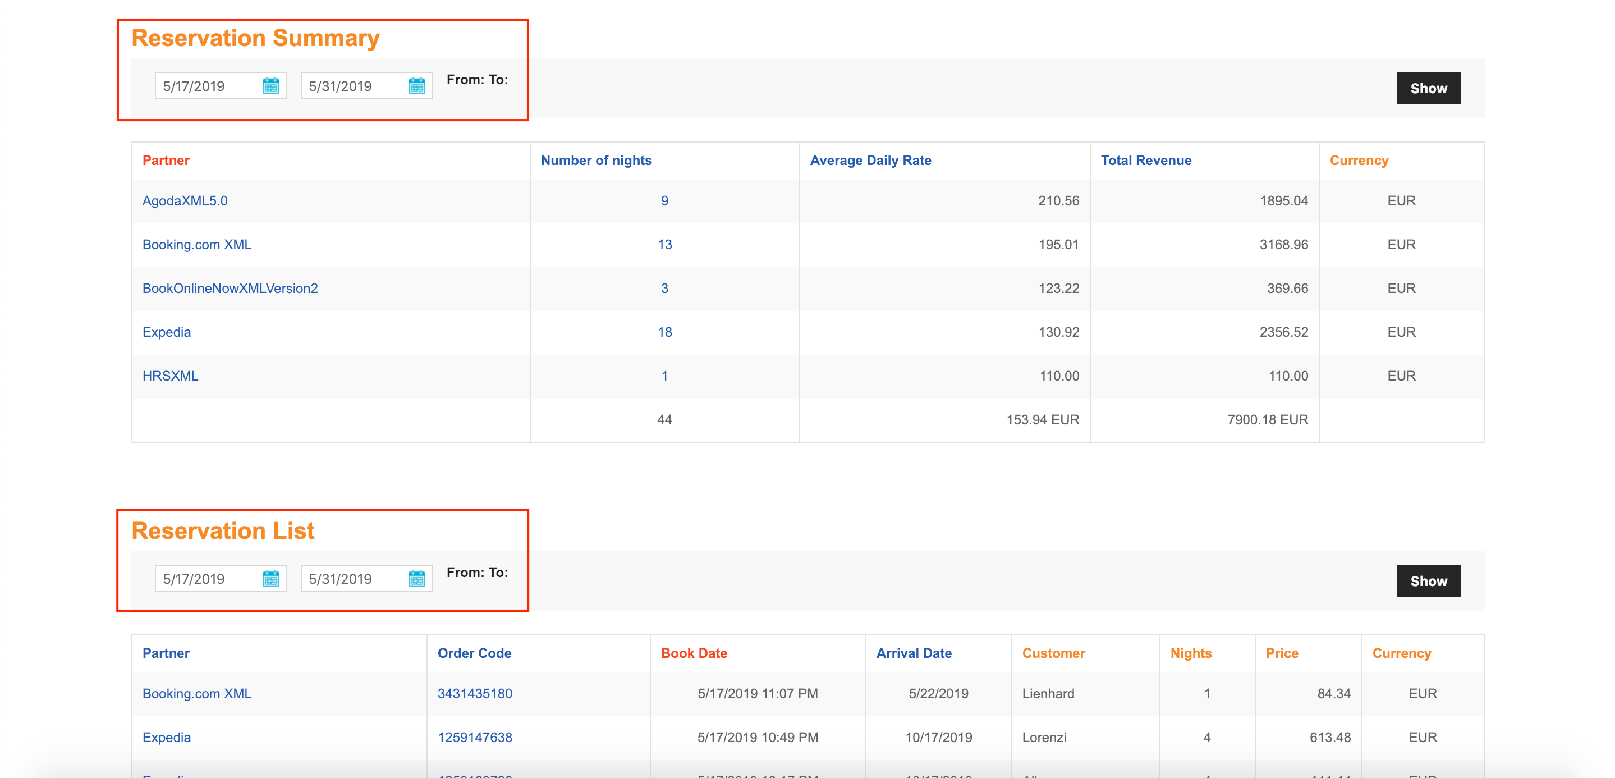Image resolution: width=1615 pixels, height=778 pixels.
Task: Click Show button in Reservation Summary
Action: coord(1428,88)
